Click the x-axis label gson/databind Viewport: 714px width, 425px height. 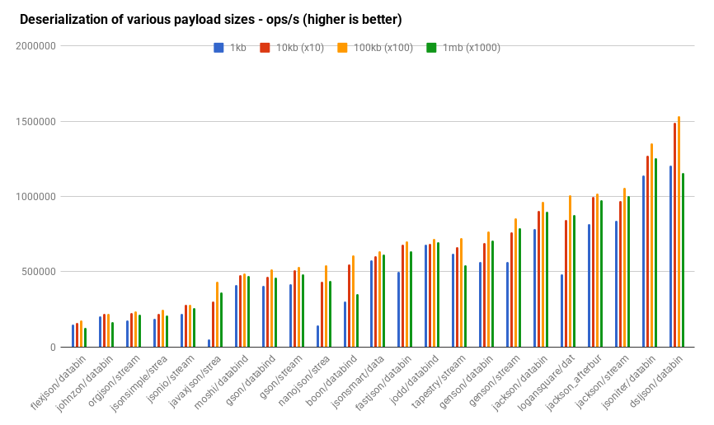pos(251,380)
